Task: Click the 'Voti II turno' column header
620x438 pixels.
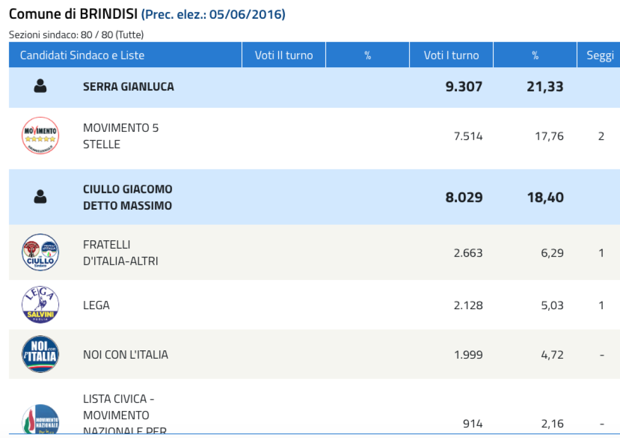Action: (x=284, y=55)
